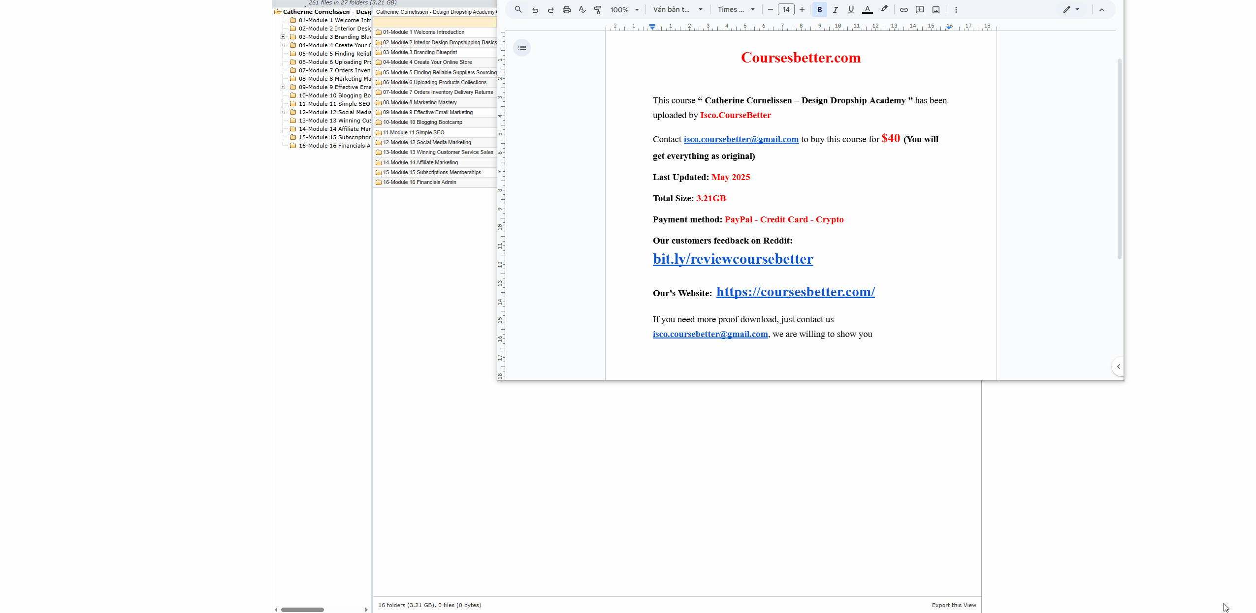The image size is (1256, 613).
Task: Open the https://coursesbetter.com/ link
Action: click(795, 292)
